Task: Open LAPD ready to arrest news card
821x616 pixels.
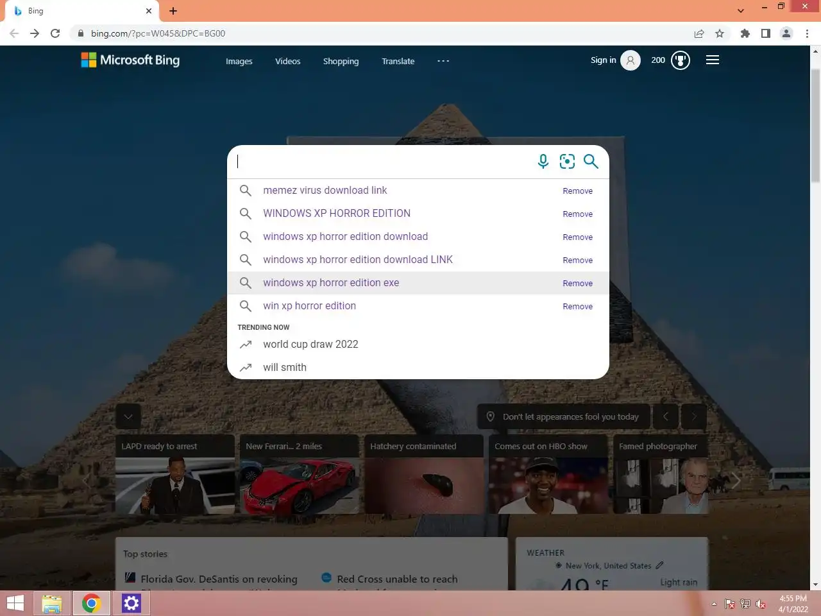Action: [175, 474]
